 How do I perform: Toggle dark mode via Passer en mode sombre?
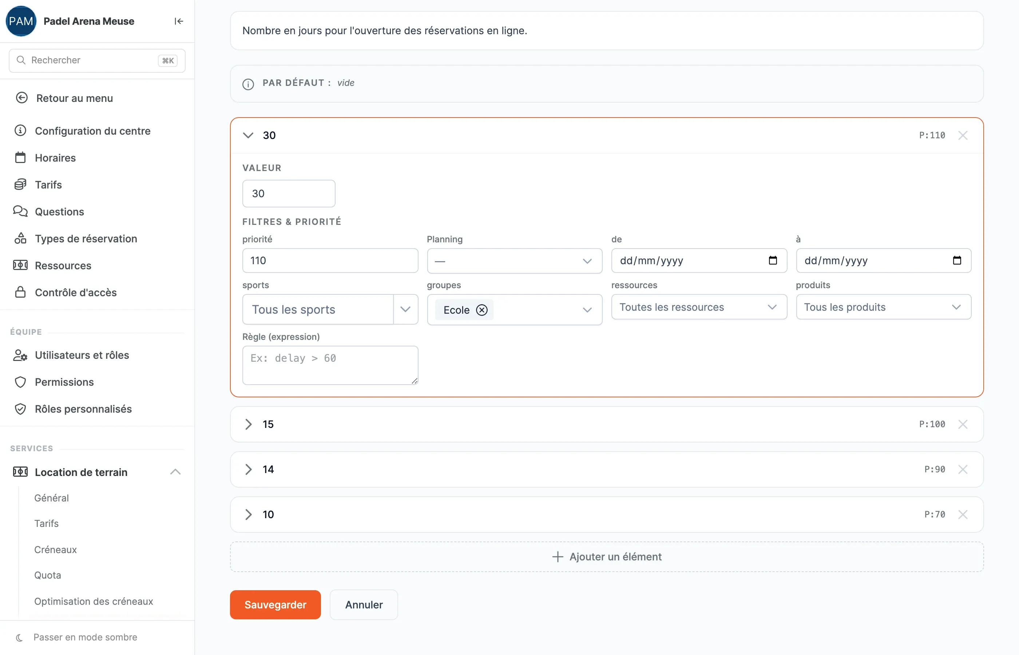[77, 637]
